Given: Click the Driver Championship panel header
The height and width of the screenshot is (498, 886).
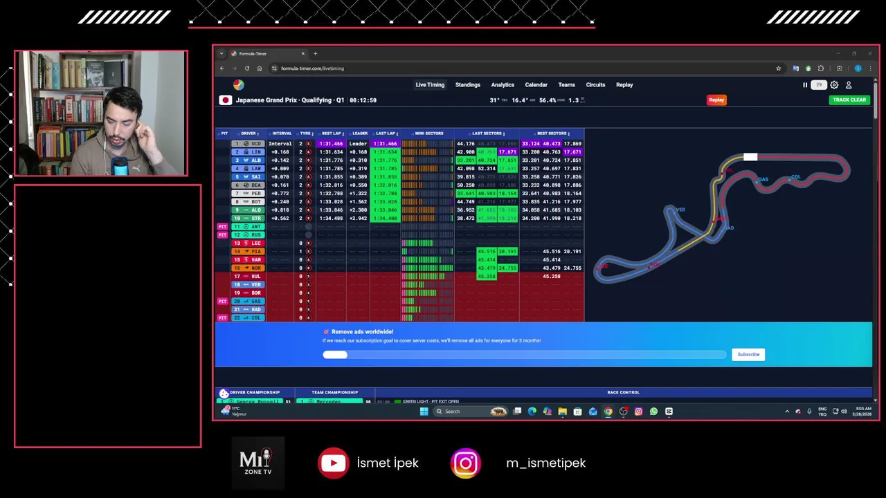Looking at the screenshot, I should click(255, 393).
